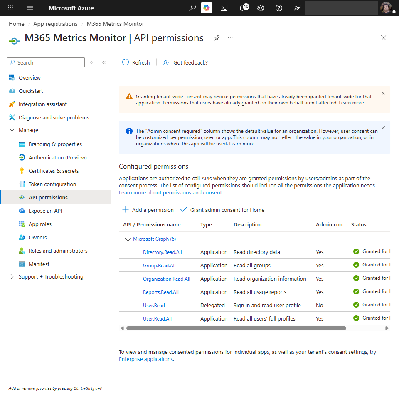Open Branding & properties
Screen dimensions: 399x393
pyautogui.click(x=55, y=144)
